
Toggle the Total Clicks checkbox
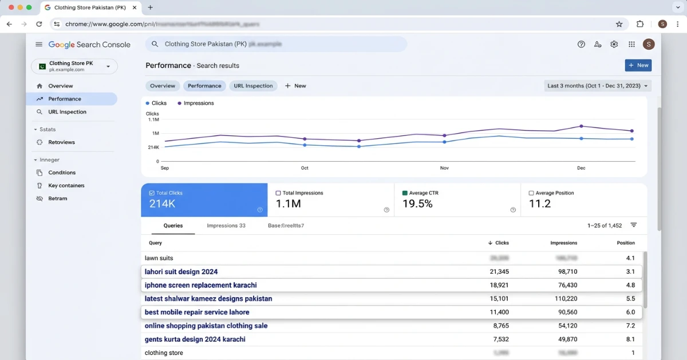click(152, 193)
